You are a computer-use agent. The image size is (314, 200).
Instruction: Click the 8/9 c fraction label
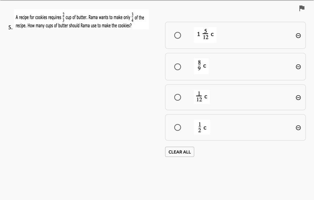point(201,66)
